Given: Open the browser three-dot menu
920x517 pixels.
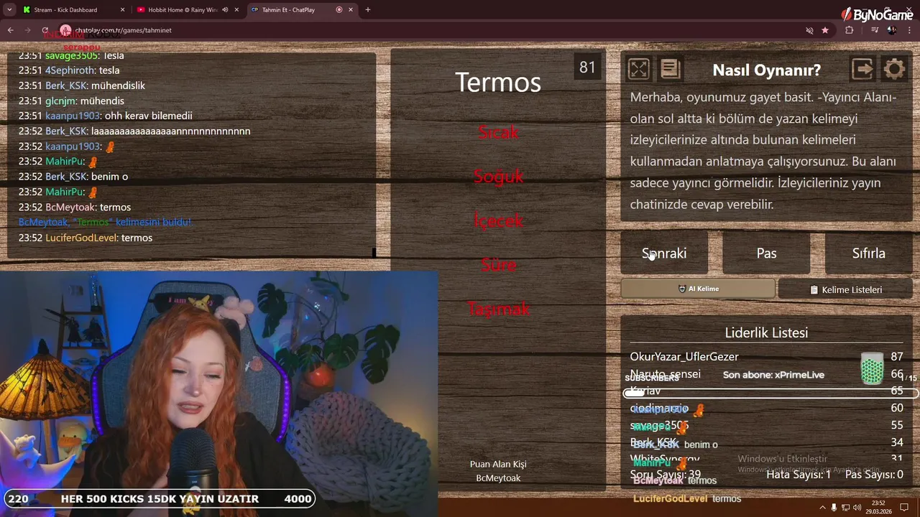Looking at the screenshot, I should point(910,30).
